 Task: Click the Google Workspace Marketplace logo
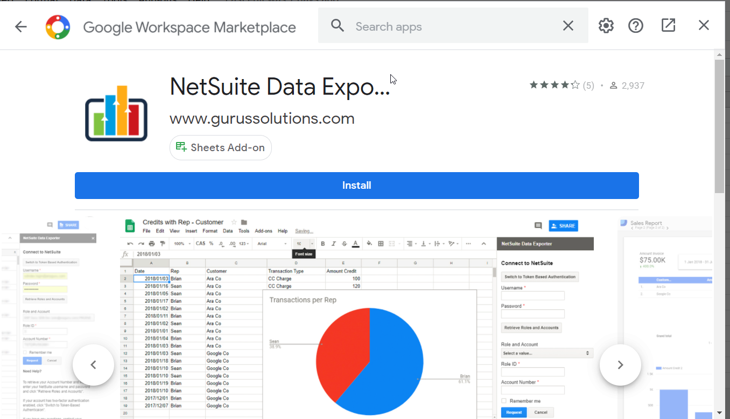coord(57,25)
